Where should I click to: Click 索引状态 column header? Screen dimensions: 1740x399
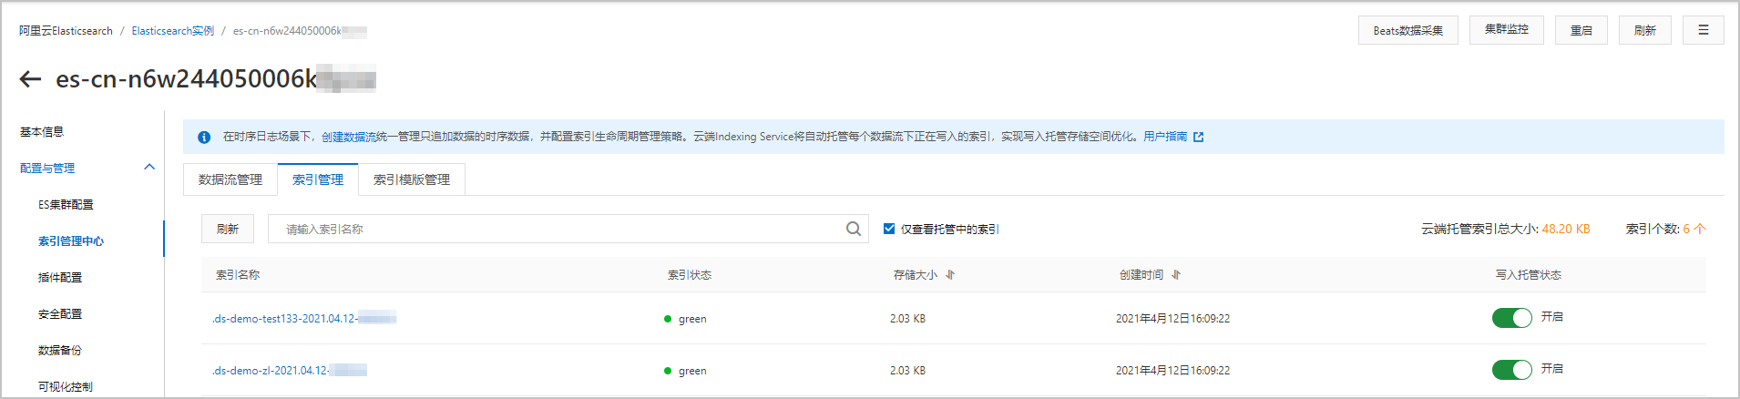point(690,275)
